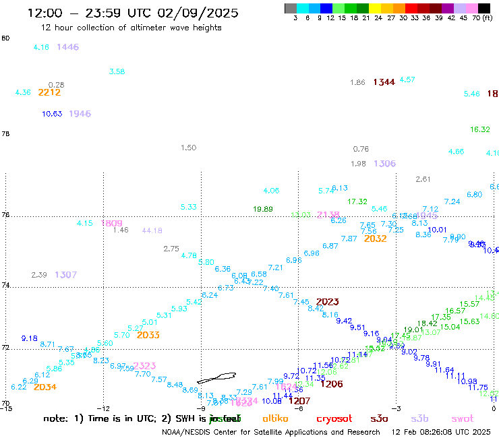Click the gray wave height value 2.61

423,179
